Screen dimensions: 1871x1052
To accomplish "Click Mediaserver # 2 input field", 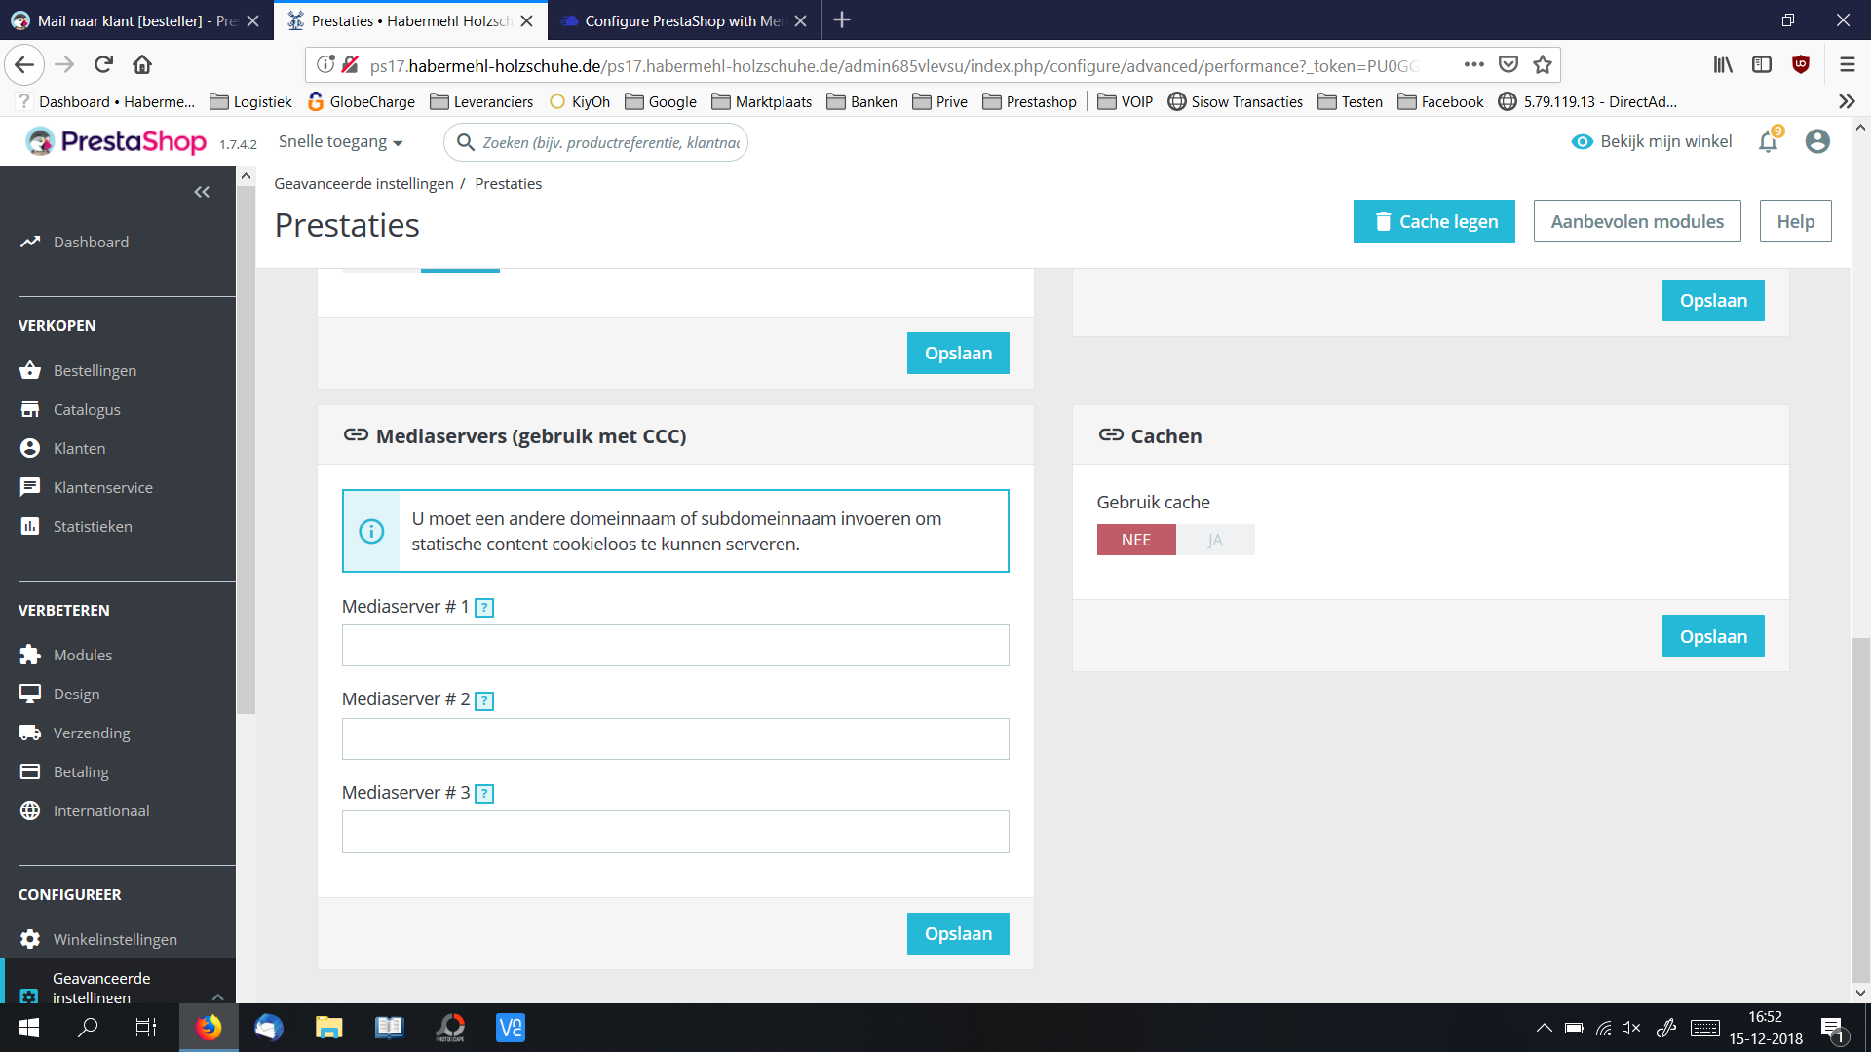I will point(675,738).
